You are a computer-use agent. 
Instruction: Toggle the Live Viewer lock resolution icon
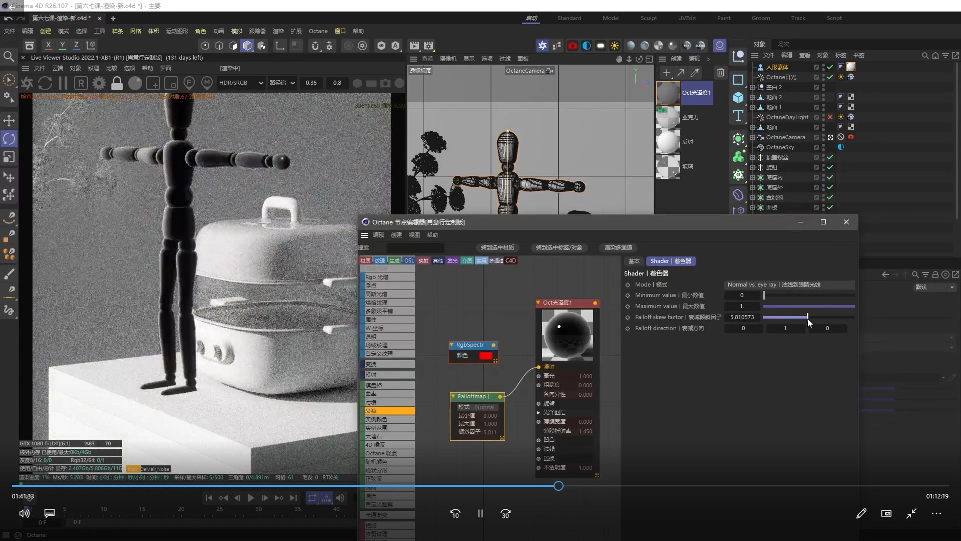click(117, 83)
